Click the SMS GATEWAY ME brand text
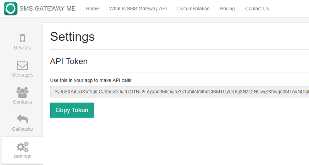Viewport: 309px width, 165px height. click(x=48, y=8)
